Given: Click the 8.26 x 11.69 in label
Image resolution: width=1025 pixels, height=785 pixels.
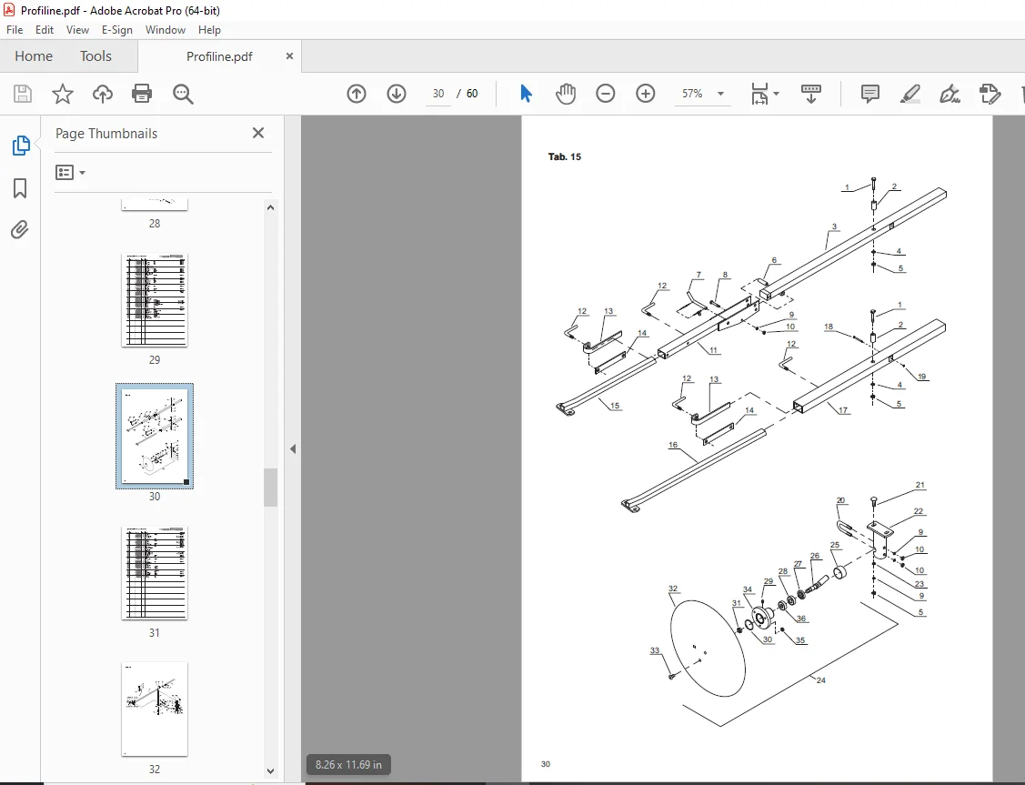Looking at the screenshot, I should 348,765.
